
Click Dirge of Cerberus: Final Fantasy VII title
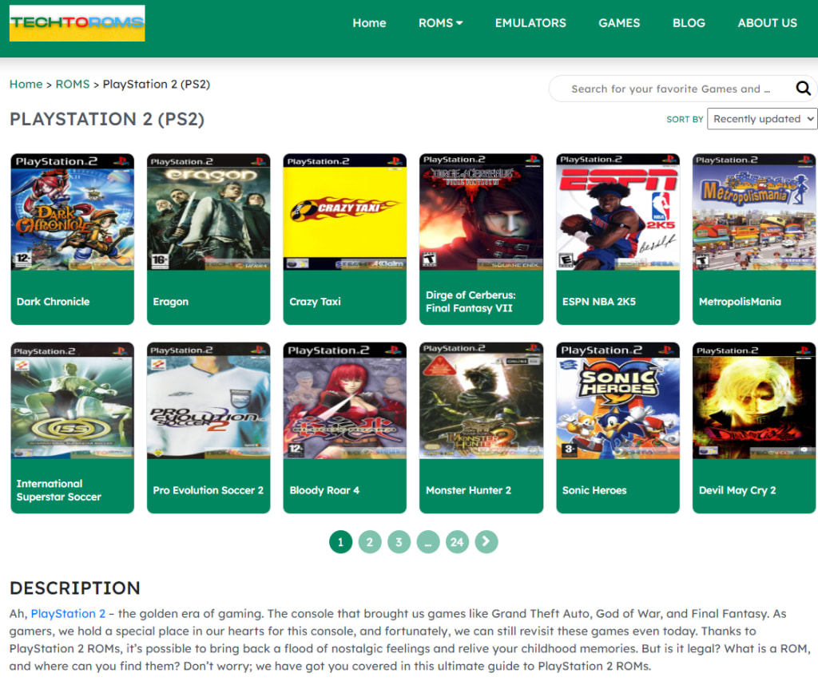(471, 302)
